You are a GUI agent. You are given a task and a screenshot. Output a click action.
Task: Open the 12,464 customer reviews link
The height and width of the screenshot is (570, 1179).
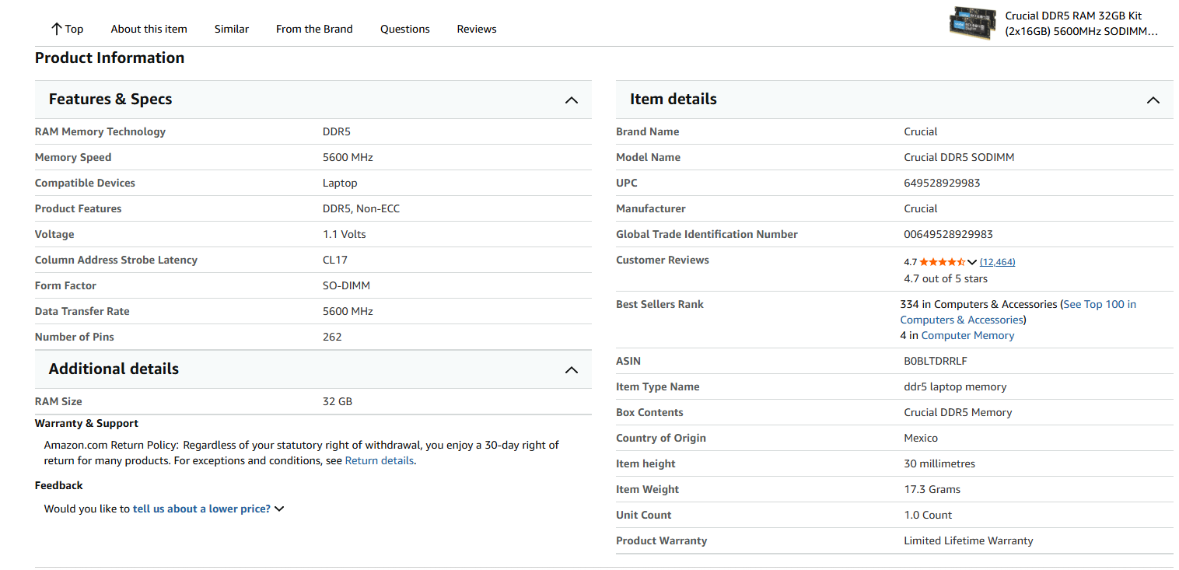tap(997, 262)
